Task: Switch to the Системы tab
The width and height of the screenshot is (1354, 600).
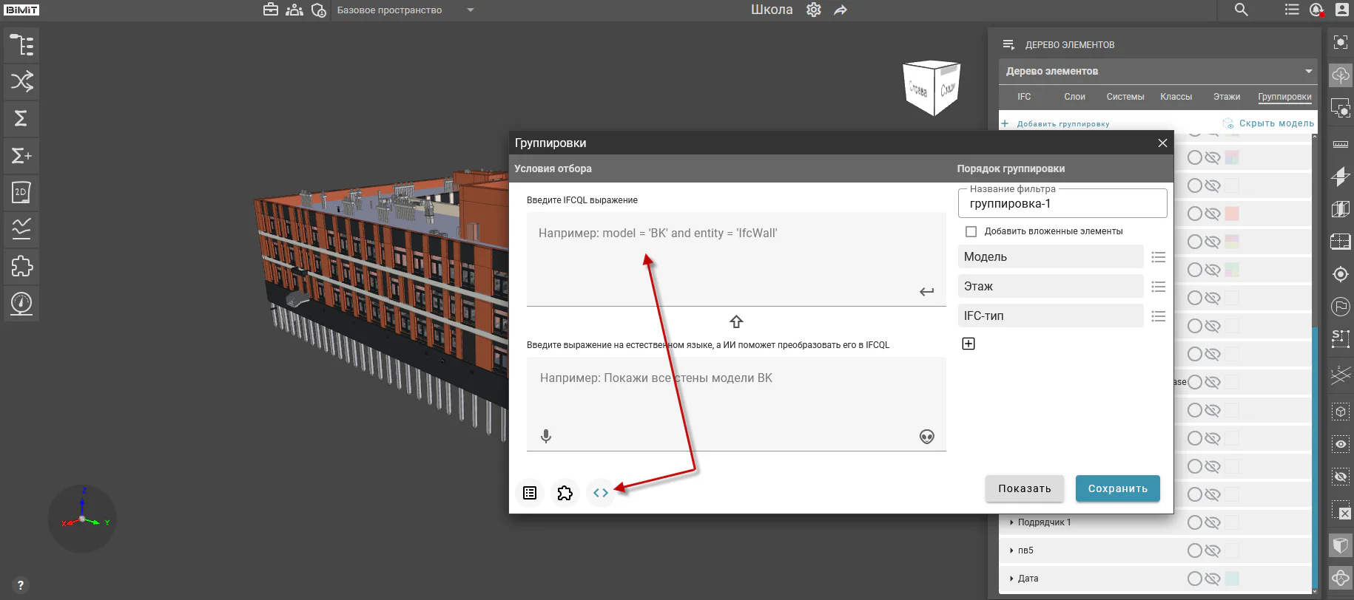Action: (x=1125, y=97)
